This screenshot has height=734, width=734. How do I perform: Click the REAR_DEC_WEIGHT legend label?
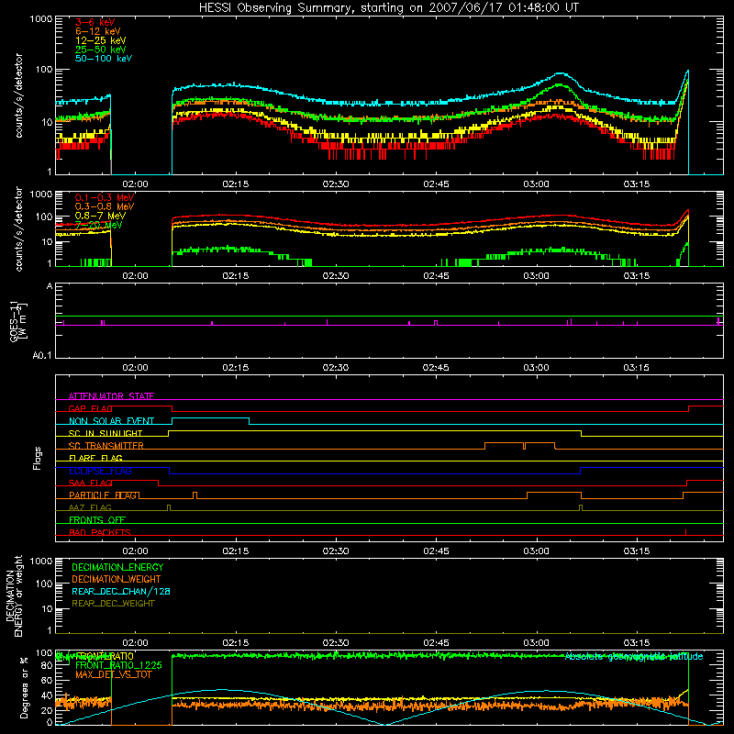coord(113,604)
